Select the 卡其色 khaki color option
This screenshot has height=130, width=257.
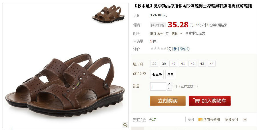tap(157, 75)
